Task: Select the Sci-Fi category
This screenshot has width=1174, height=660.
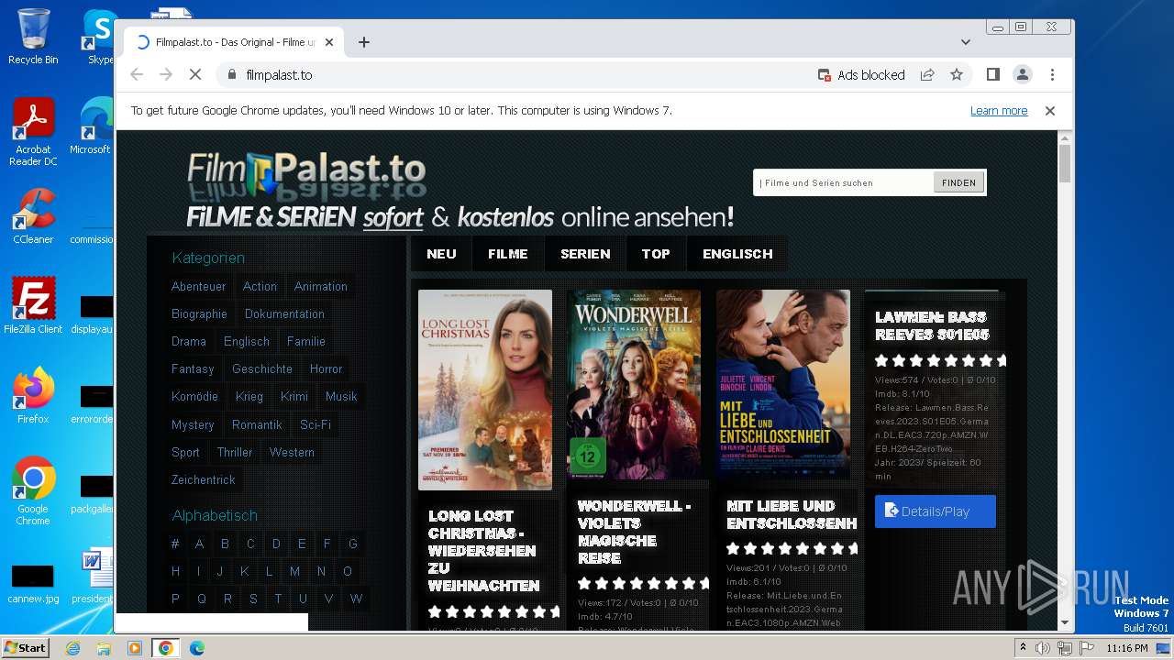Action: 316,425
